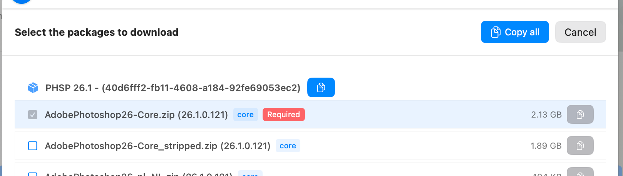Click the package cube icon near PHSP 26.1
This screenshot has width=623, height=176.
[33, 88]
